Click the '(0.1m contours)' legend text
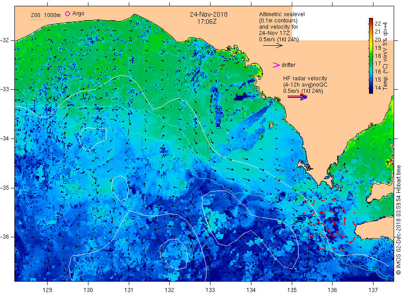Viewport: 404px width, 296px height. 278,21
